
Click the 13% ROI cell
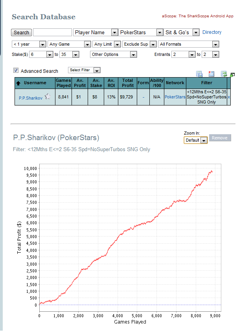111,97
